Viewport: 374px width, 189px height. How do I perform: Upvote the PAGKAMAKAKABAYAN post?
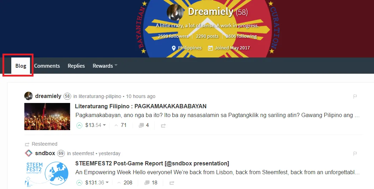point(79,125)
